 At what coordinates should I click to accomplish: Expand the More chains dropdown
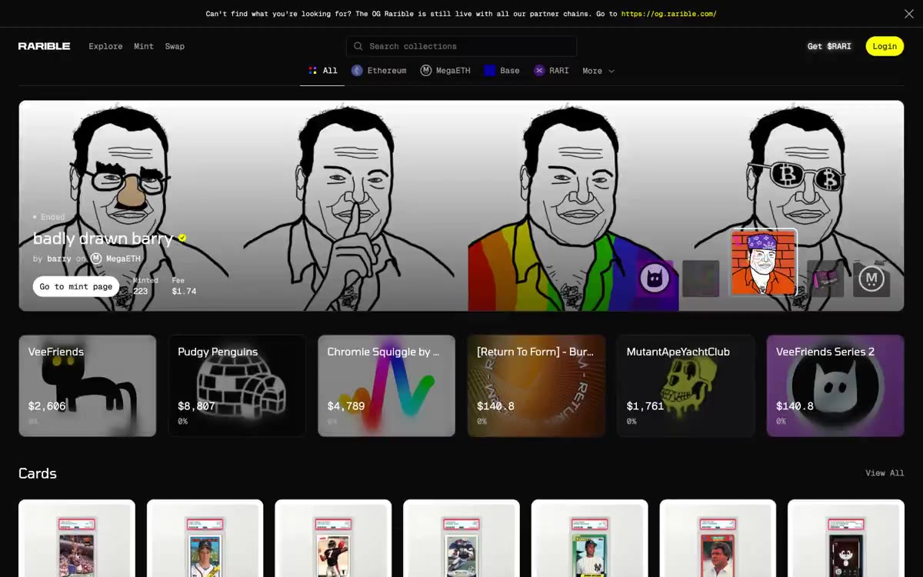(598, 71)
